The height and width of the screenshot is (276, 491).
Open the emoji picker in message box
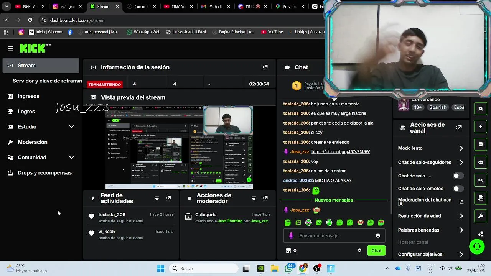coord(378,235)
